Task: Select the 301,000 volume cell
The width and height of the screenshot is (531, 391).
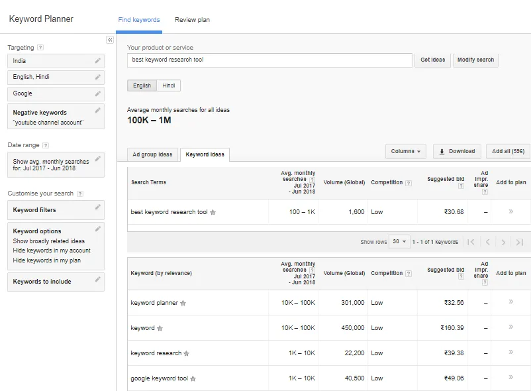Action: 343,303
